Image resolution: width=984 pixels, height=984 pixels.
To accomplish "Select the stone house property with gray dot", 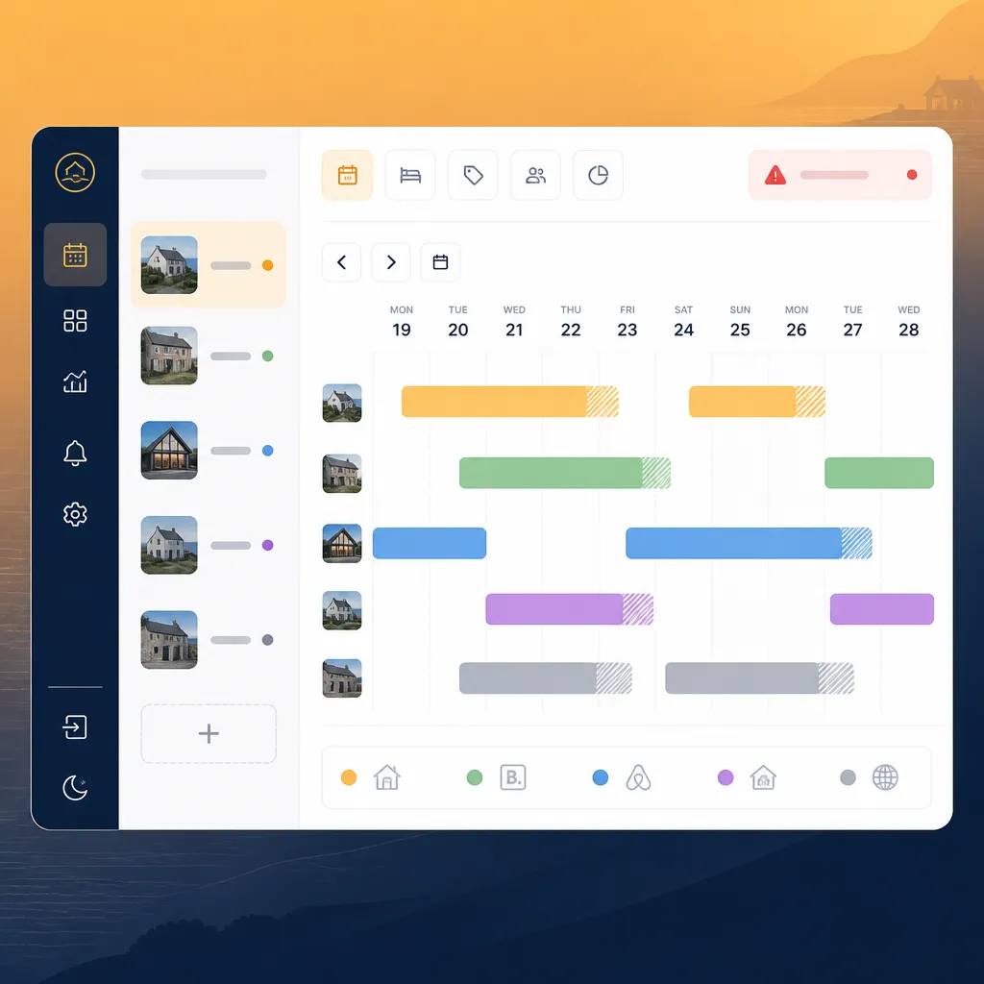I will click(208, 639).
